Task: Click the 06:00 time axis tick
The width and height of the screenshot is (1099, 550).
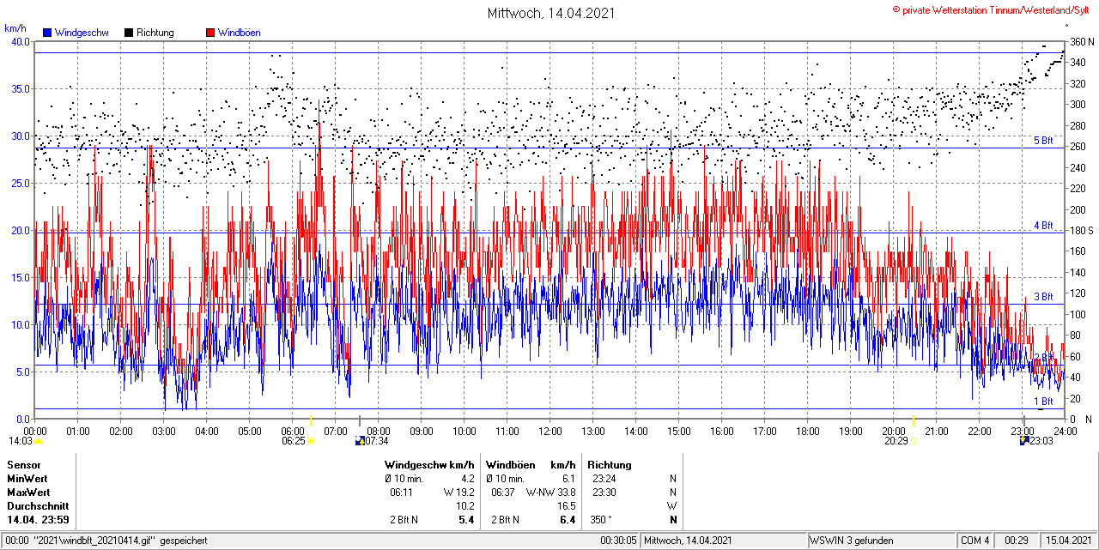Action: click(x=293, y=430)
